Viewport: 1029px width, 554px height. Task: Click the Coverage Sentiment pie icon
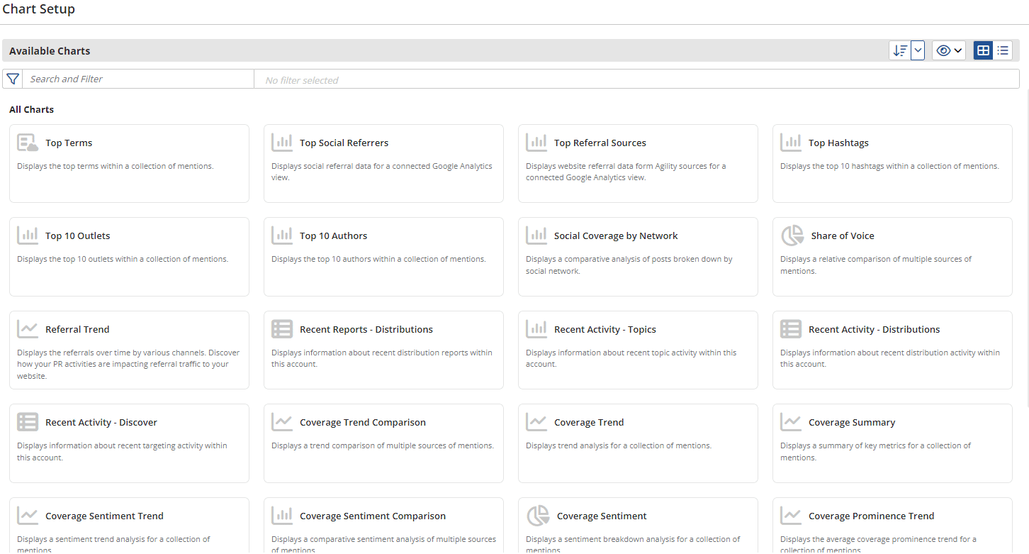coord(537,516)
